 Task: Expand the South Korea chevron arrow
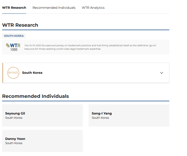(162, 73)
